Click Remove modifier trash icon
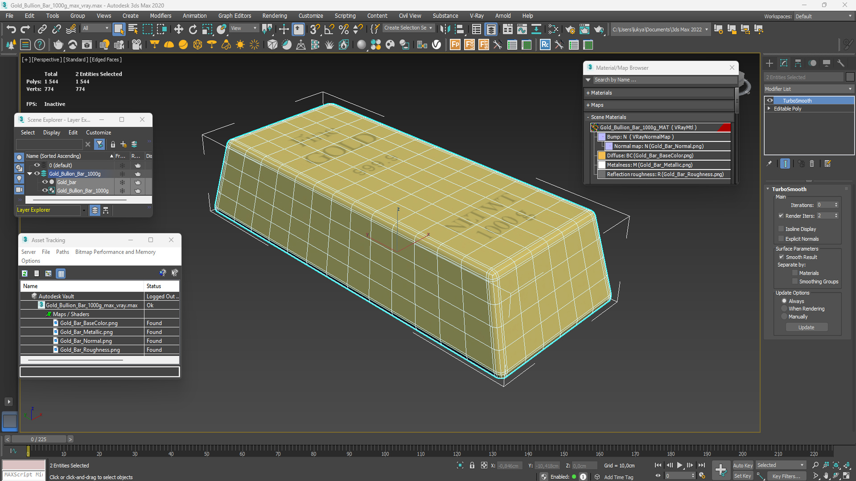 click(812, 164)
